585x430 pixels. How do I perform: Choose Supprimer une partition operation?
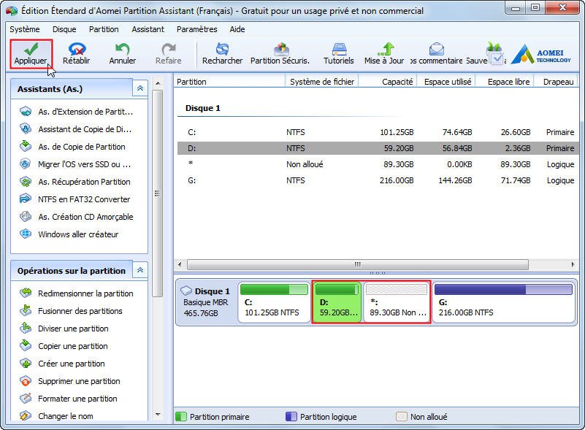pos(70,381)
